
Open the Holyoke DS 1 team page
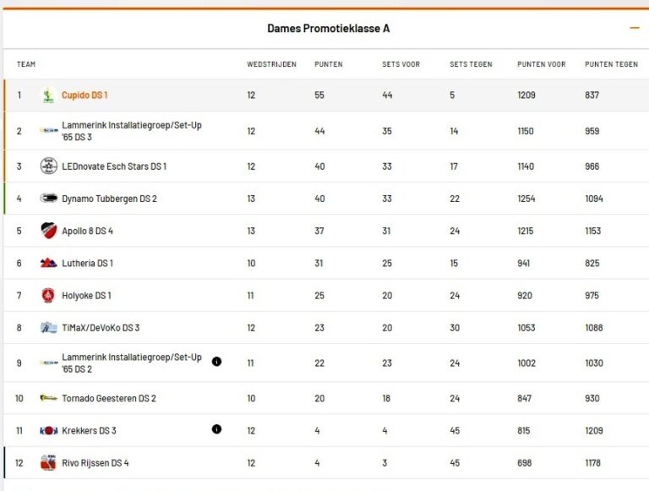tap(86, 296)
